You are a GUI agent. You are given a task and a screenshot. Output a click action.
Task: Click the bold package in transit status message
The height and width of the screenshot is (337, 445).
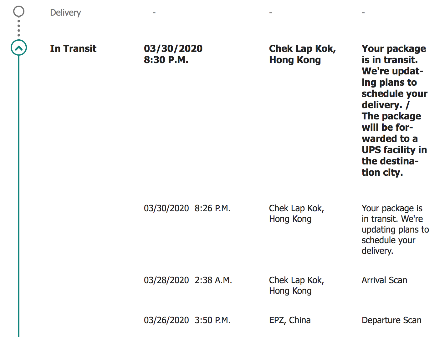(395, 110)
